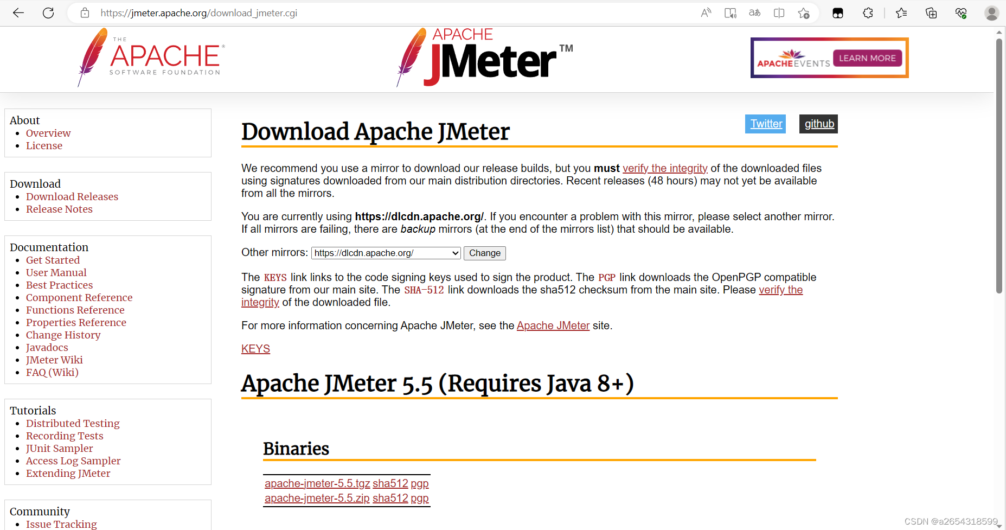Open the Immersive Reader icon
This screenshot has width=1006, height=530.
tap(730, 12)
